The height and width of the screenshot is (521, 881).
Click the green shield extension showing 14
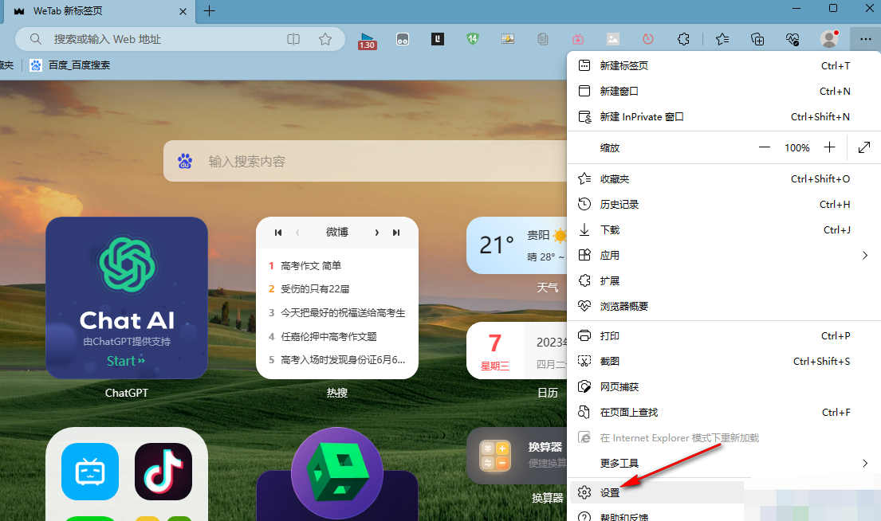click(472, 39)
